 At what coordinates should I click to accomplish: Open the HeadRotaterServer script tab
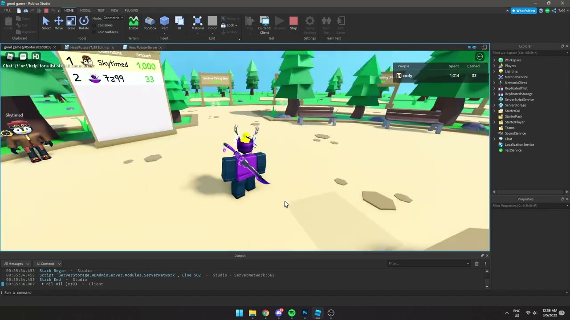point(142,47)
